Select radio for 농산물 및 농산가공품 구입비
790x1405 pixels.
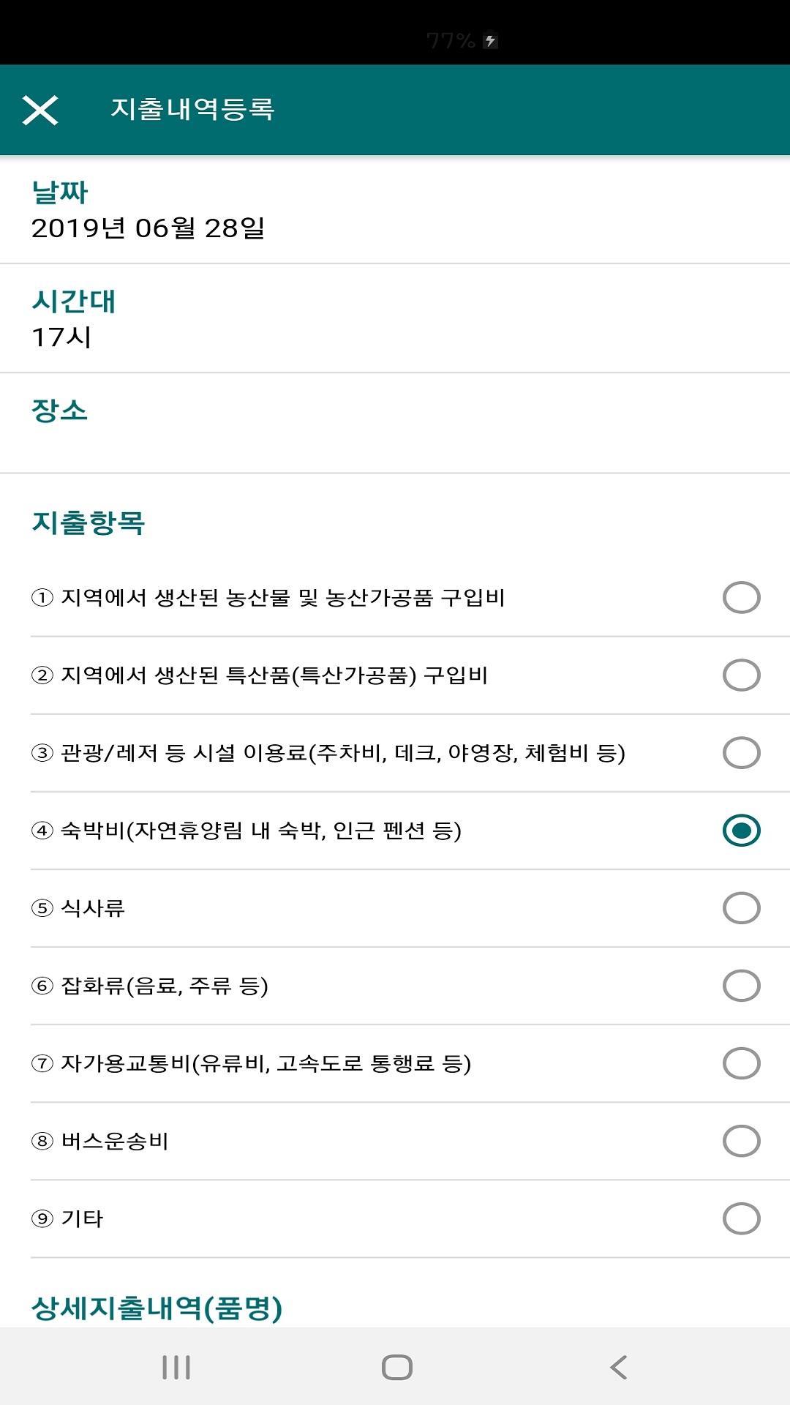[x=741, y=598]
